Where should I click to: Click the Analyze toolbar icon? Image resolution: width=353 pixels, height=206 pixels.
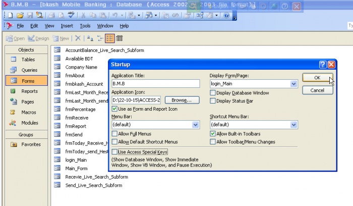click(149, 15)
